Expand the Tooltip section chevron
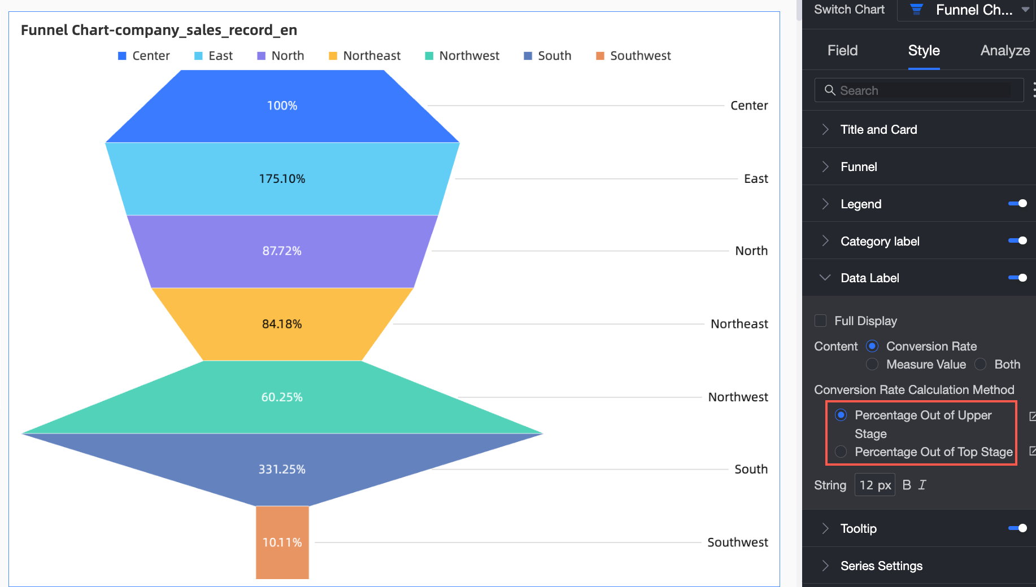 click(825, 528)
